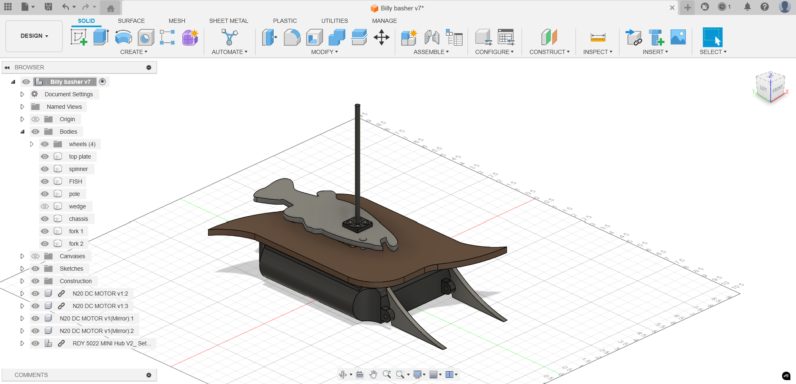Hide the spinner body
The width and height of the screenshot is (796, 384).
click(x=45, y=169)
